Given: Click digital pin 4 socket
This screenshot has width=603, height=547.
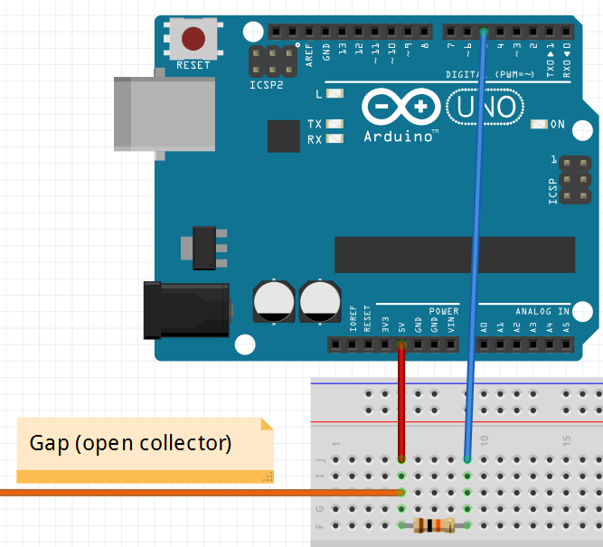Looking at the screenshot, I should [x=500, y=31].
